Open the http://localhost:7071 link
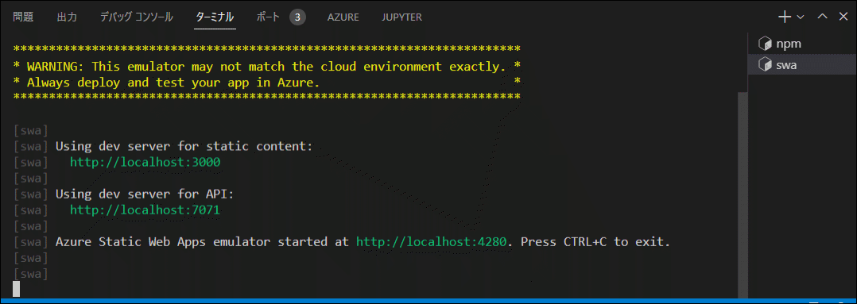 click(145, 210)
